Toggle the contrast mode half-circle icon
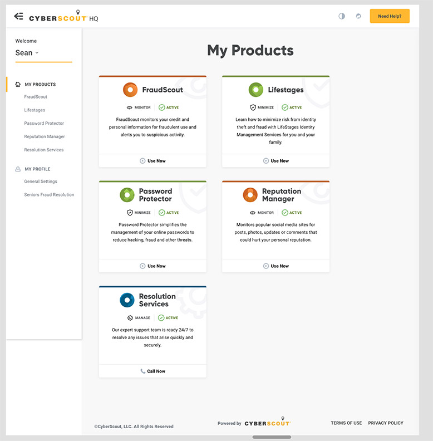The image size is (433, 441). point(342,16)
